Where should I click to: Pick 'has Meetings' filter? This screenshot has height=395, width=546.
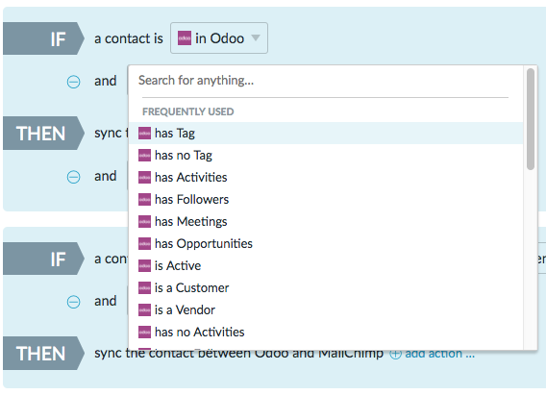point(326,221)
